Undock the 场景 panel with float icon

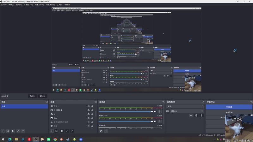point(46,102)
